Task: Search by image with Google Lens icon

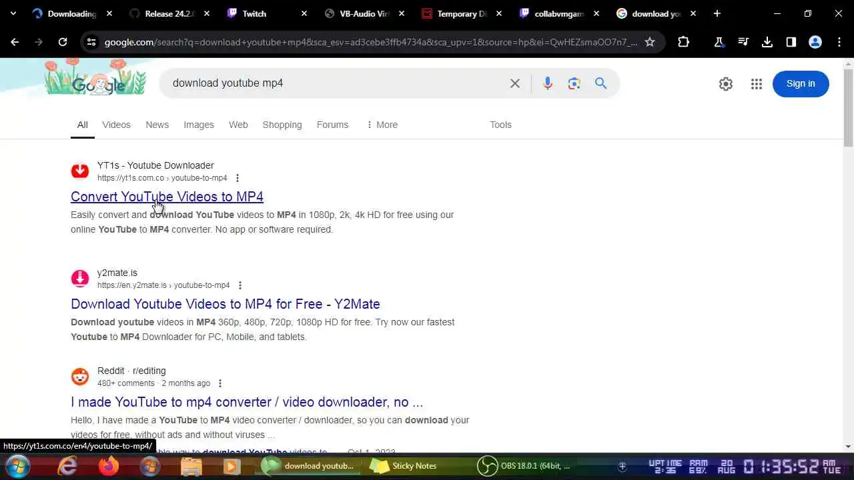Action: coord(574,83)
